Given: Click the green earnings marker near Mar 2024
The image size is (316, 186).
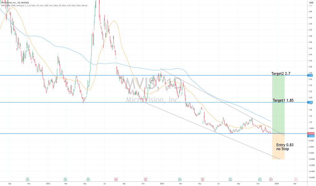Looking at the screenshot, I should [x=180, y=179].
